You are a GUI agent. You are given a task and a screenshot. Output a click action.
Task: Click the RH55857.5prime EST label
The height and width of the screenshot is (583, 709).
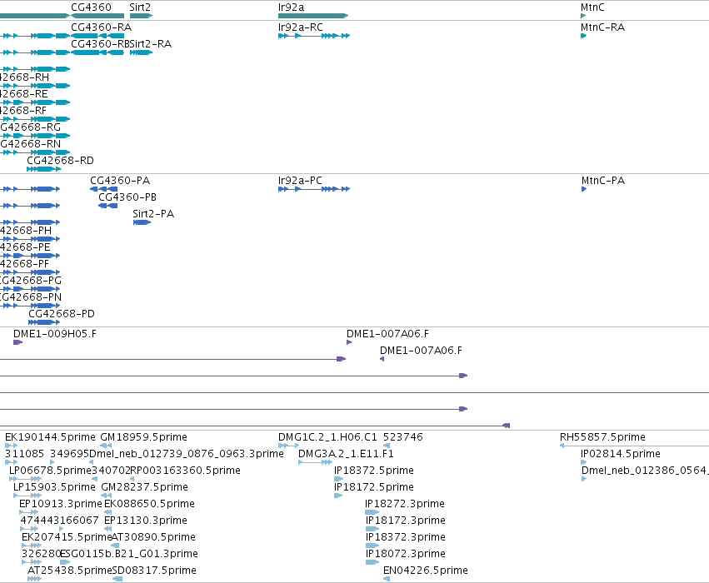tap(602, 437)
